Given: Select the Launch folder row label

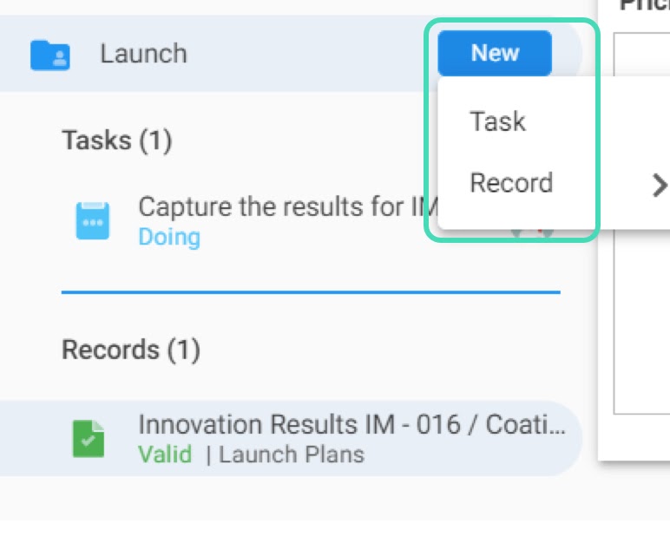Looking at the screenshot, I should pyautogui.click(x=143, y=54).
